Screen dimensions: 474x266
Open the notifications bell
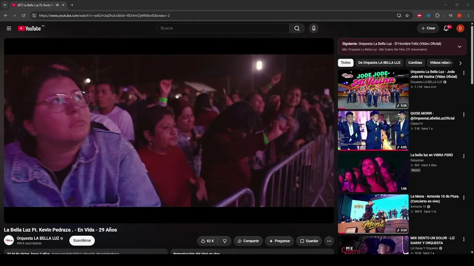point(447,28)
